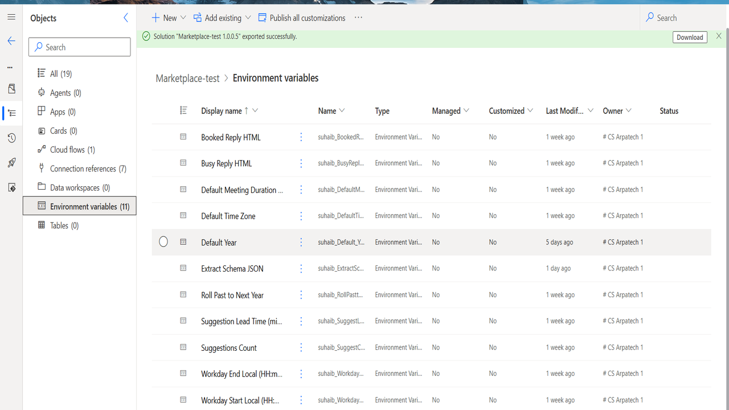Open more actions for Busy Reply HTML

pos(301,163)
